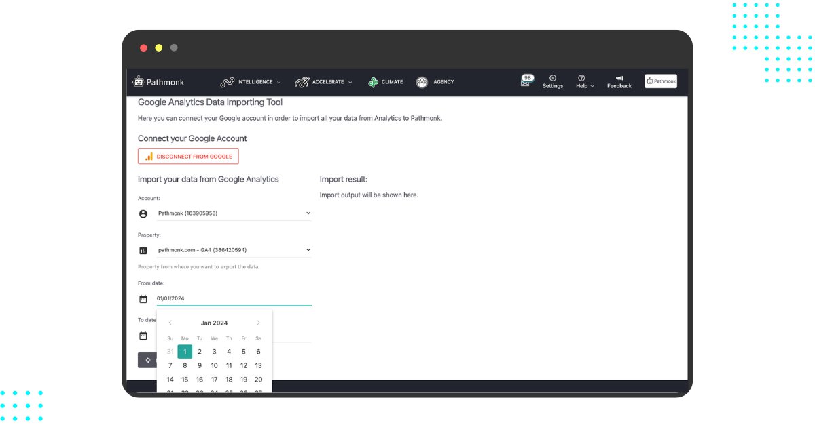Click the account avatar icon beside Pathmonk account
This screenshot has width=815, height=427.
point(143,213)
